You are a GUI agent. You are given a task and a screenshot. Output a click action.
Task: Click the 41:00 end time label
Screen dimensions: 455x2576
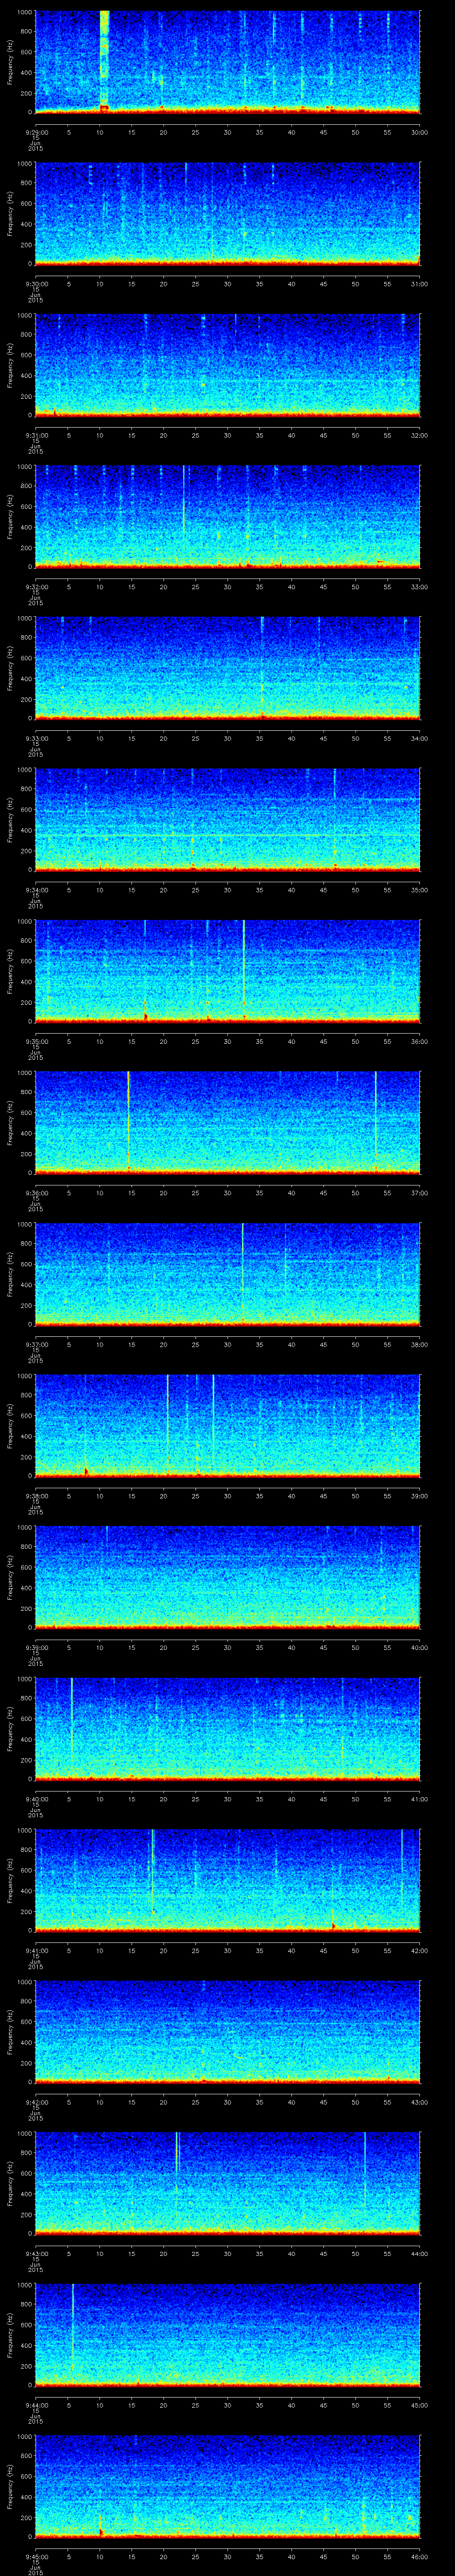[420, 1799]
